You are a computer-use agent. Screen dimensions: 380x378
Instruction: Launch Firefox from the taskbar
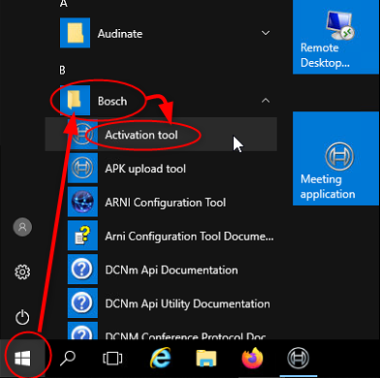coord(252,358)
